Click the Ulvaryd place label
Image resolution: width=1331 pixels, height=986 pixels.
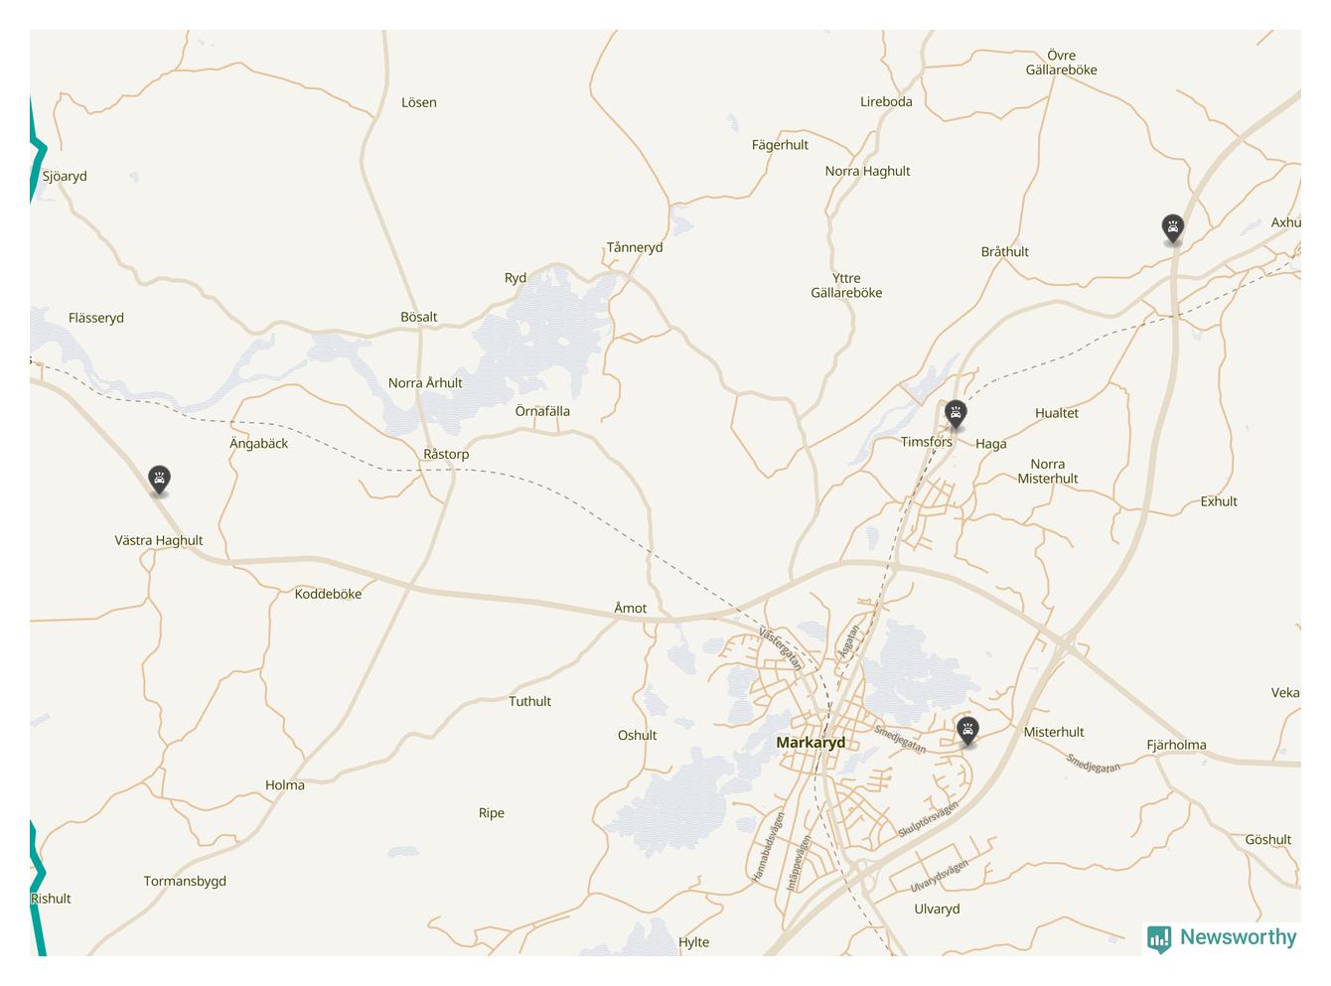tap(937, 909)
